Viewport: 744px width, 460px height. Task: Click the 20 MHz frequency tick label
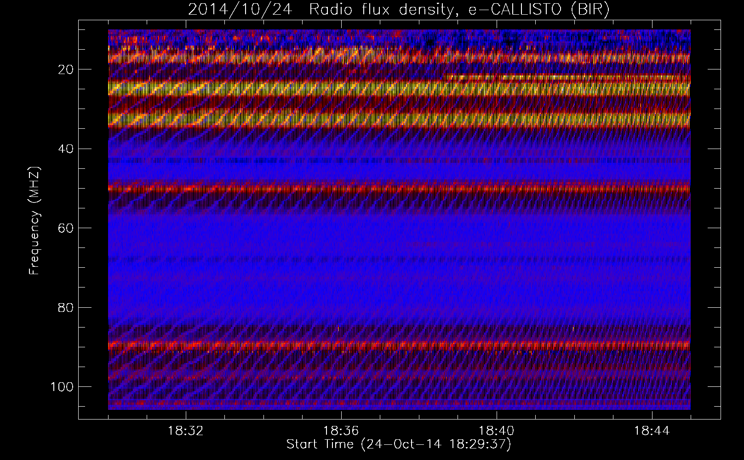[66, 69]
